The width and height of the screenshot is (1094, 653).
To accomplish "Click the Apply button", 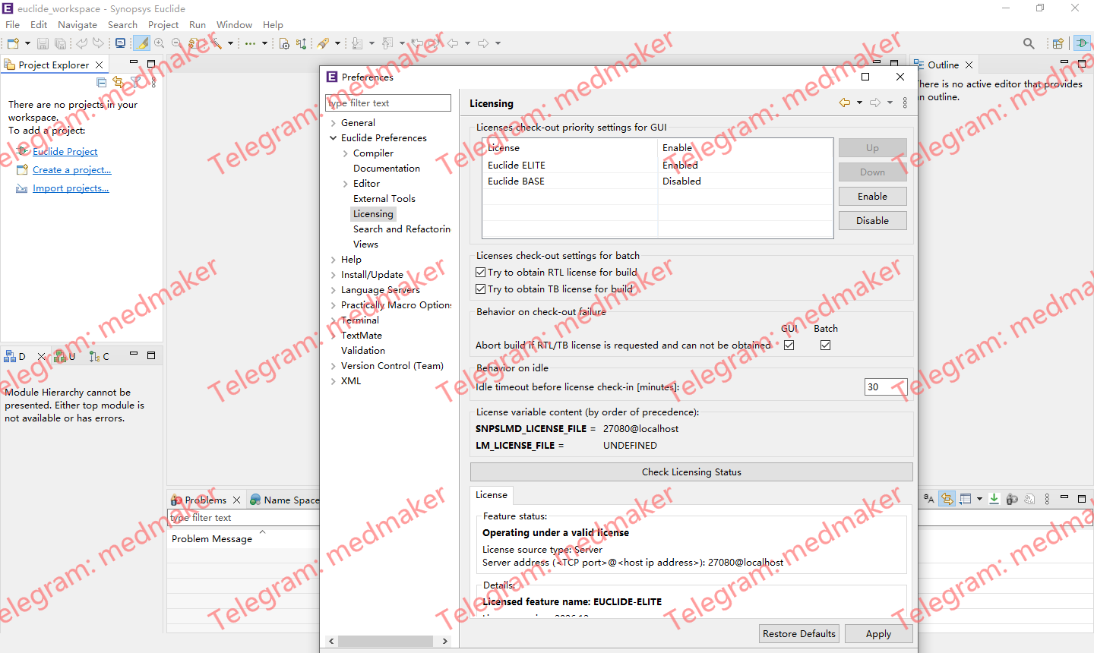I will [x=878, y=634].
